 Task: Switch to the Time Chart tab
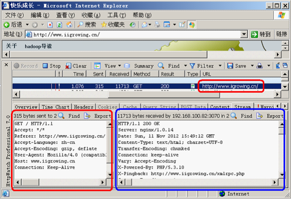tap(55, 107)
